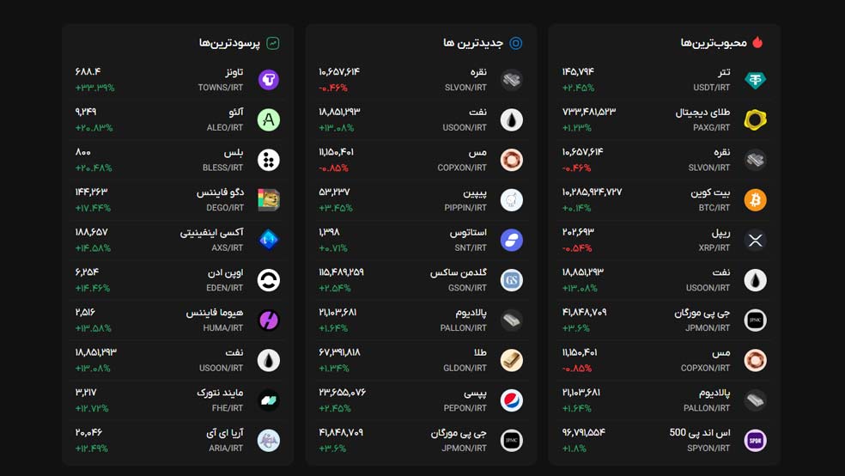Select the DEGO Finance doge icon
The width and height of the screenshot is (845, 476).
click(x=269, y=200)
